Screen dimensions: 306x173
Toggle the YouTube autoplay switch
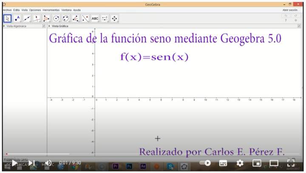pos(205,163)
